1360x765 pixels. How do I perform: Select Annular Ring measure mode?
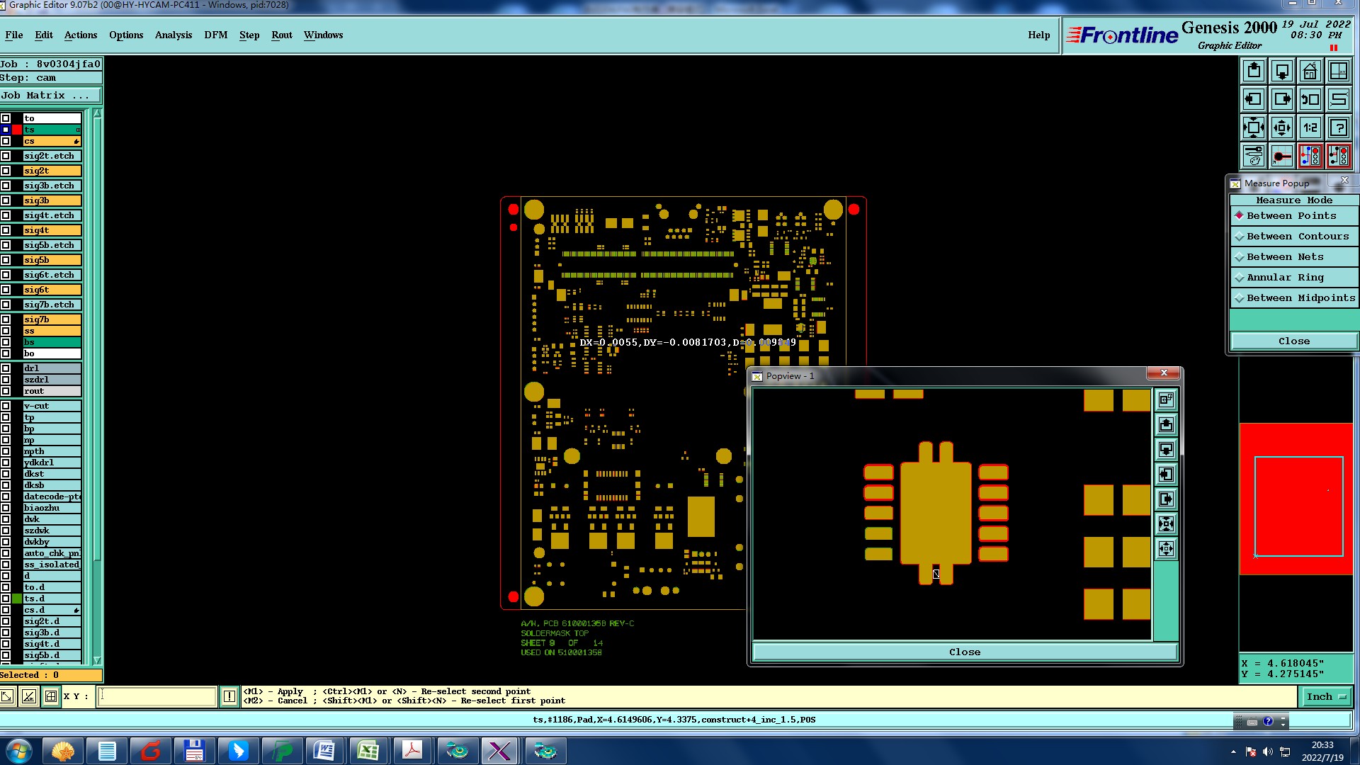(x=1284, y=278)
